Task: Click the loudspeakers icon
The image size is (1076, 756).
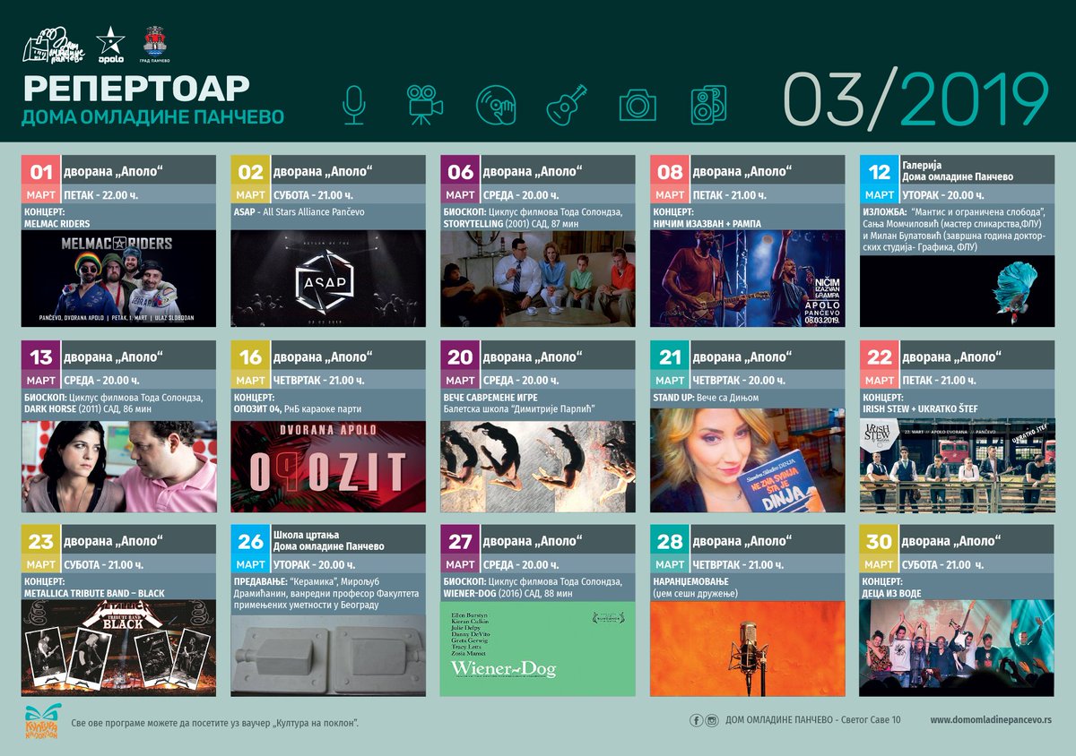Action: pos(708,105)
